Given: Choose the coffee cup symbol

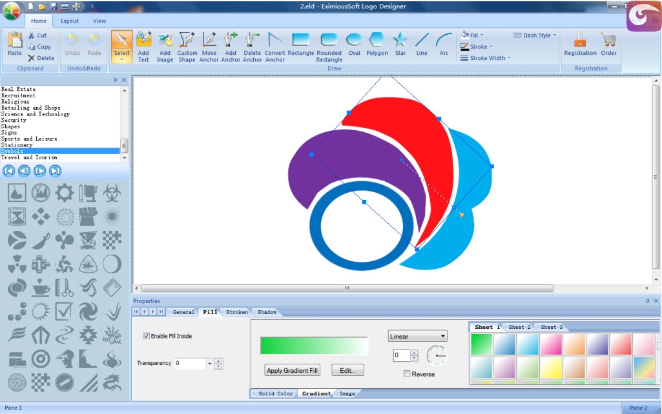Looking at the screenshot, I should tap(41, 288).
